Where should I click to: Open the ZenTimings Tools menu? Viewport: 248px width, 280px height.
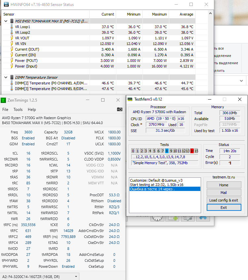(x=18, y=110)
